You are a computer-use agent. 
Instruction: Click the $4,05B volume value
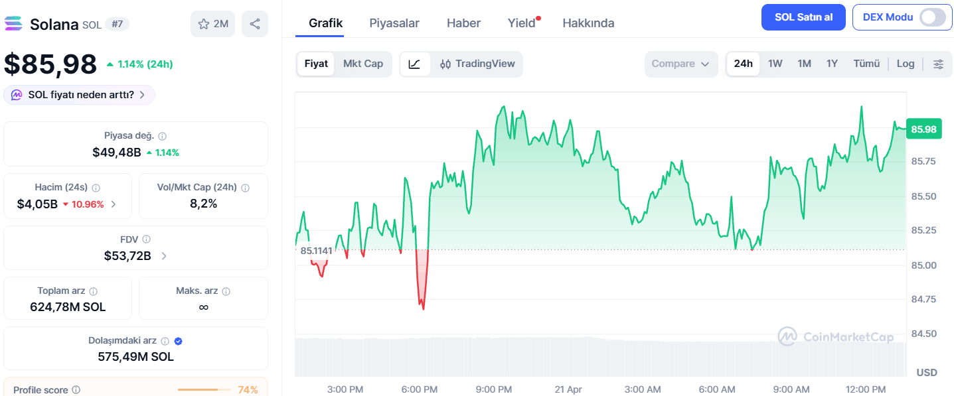point(37,204)
